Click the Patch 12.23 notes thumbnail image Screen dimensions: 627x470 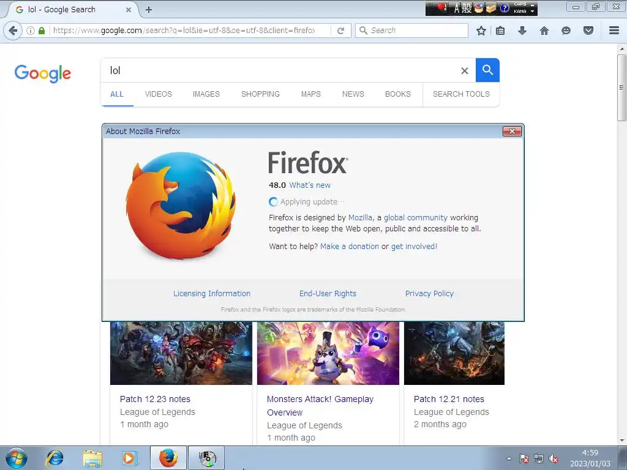[181, 353]
